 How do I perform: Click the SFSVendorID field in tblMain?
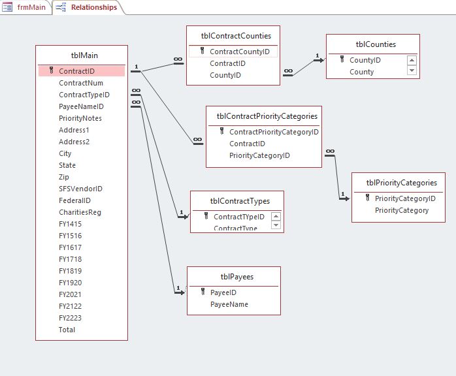click(82, 189)
